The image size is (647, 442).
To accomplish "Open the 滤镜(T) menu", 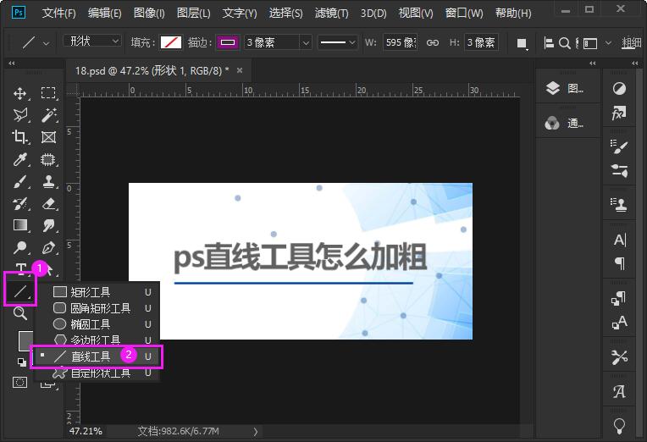I will pos(331,14).
